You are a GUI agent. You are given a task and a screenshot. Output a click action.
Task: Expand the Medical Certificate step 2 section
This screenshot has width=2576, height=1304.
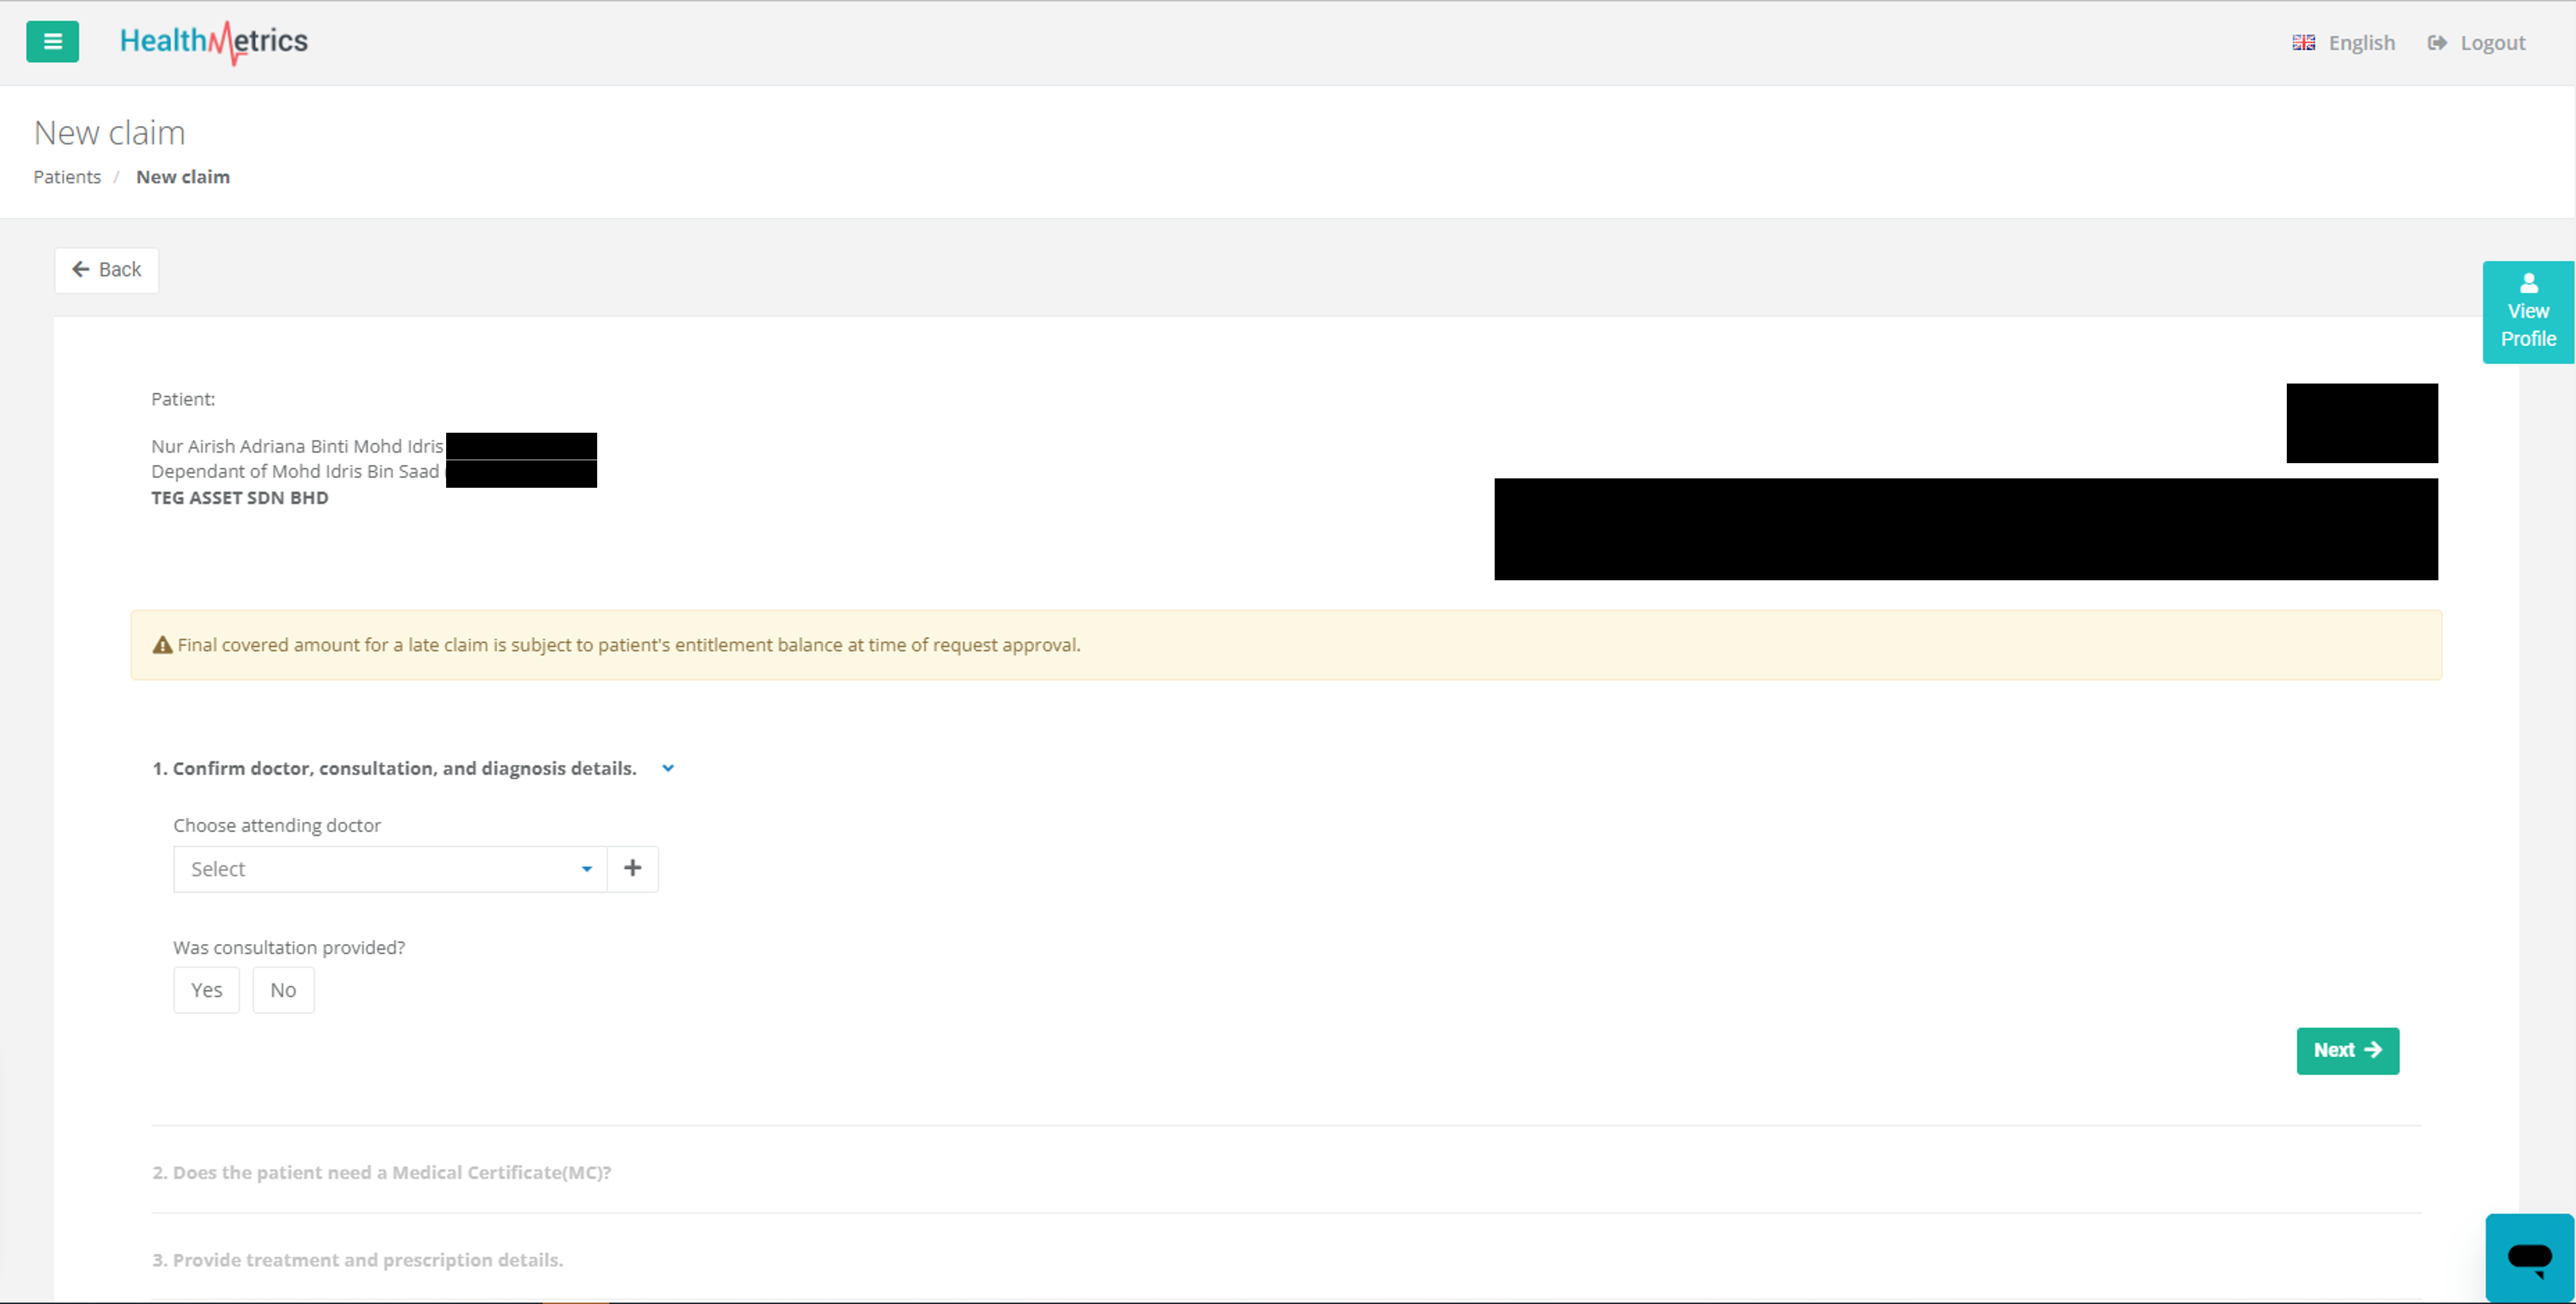tap(381, 1172)
